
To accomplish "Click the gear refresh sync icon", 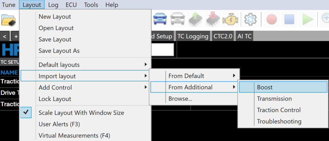I will [251, 20].
